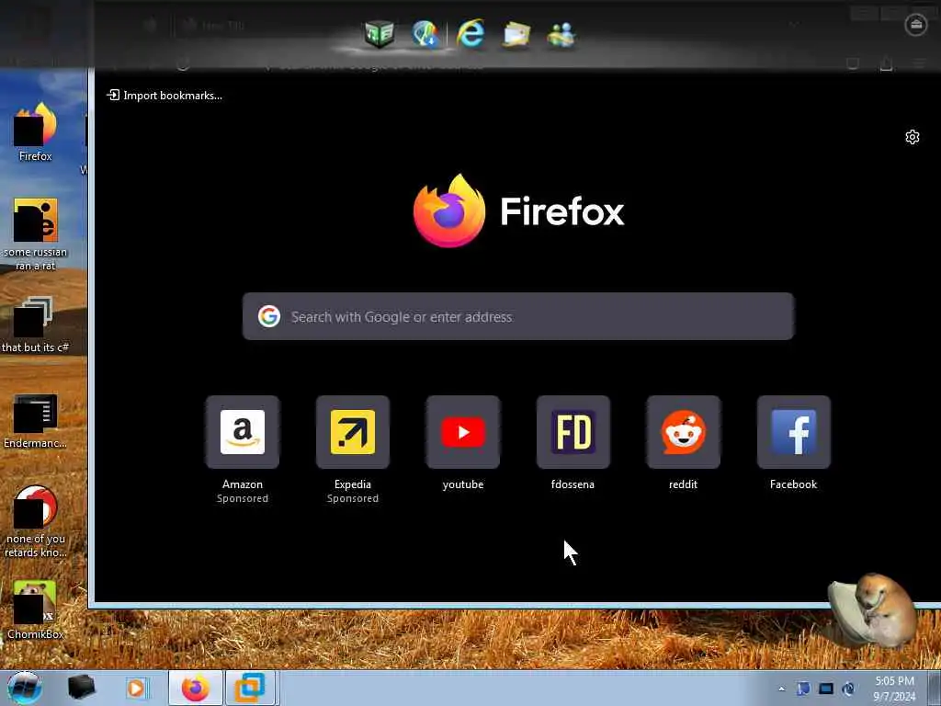941x706 pixels.
Task: Open the reddit shortcut tile
Action: tap(683, 432)
